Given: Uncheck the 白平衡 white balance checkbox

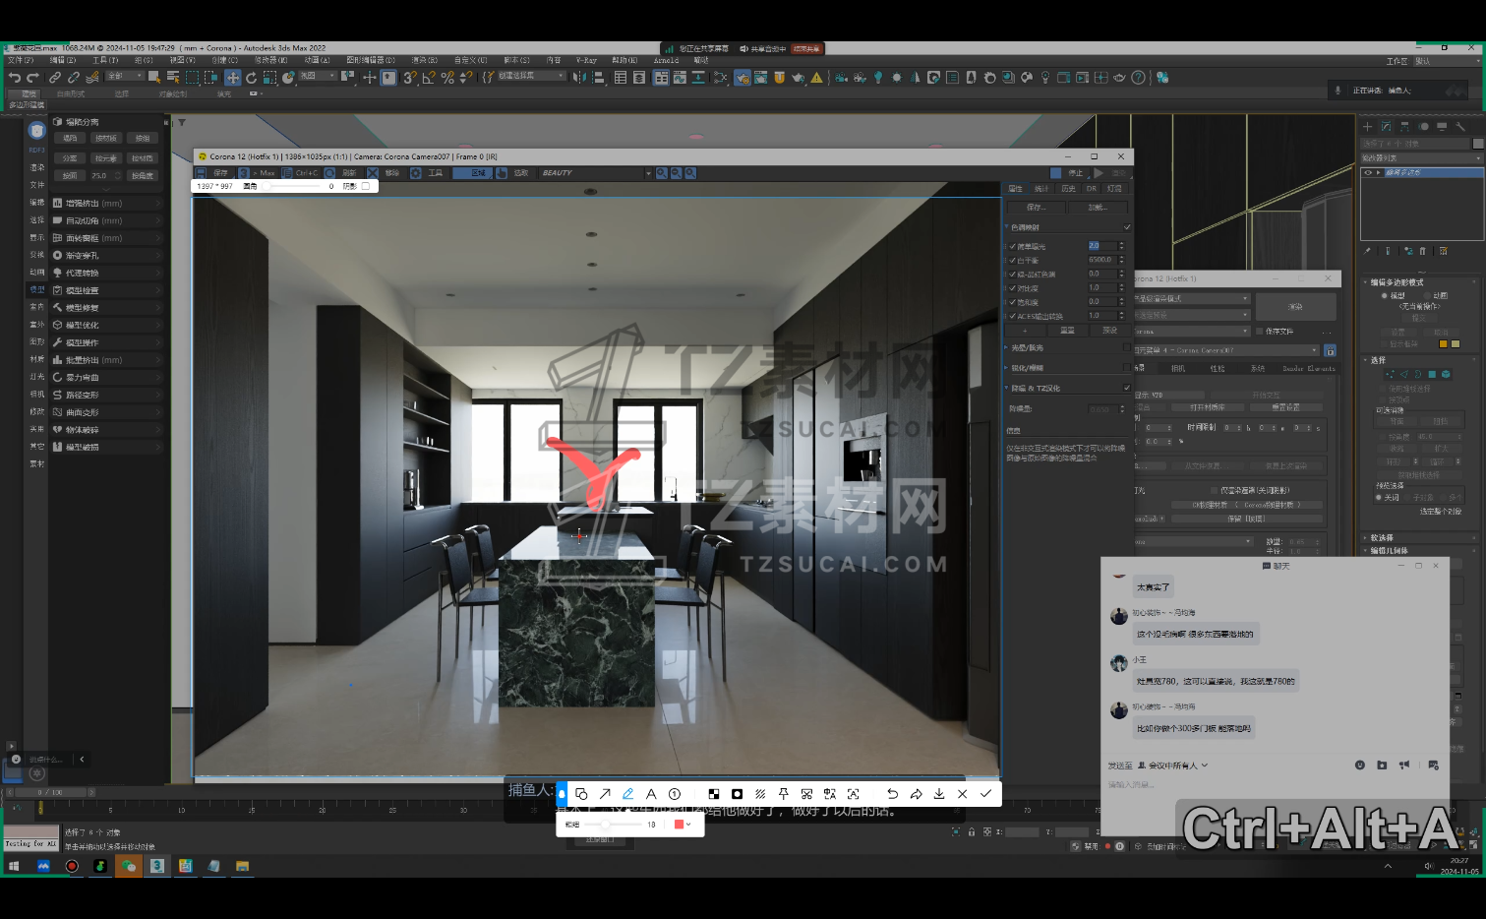Looking at the screenshot, I should click(x=1013, y=261).
